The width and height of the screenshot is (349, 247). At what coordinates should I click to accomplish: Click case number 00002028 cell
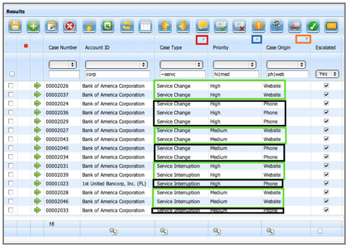tap(57, 193)
